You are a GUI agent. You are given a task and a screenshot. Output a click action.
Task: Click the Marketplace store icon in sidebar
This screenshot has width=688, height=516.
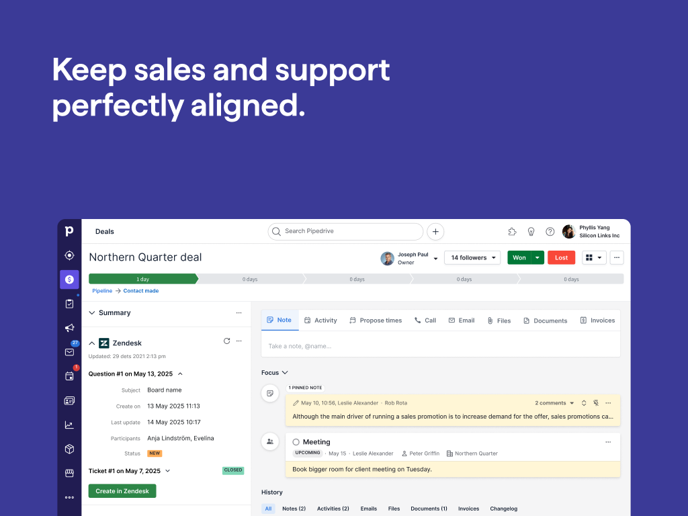point(69,473)
